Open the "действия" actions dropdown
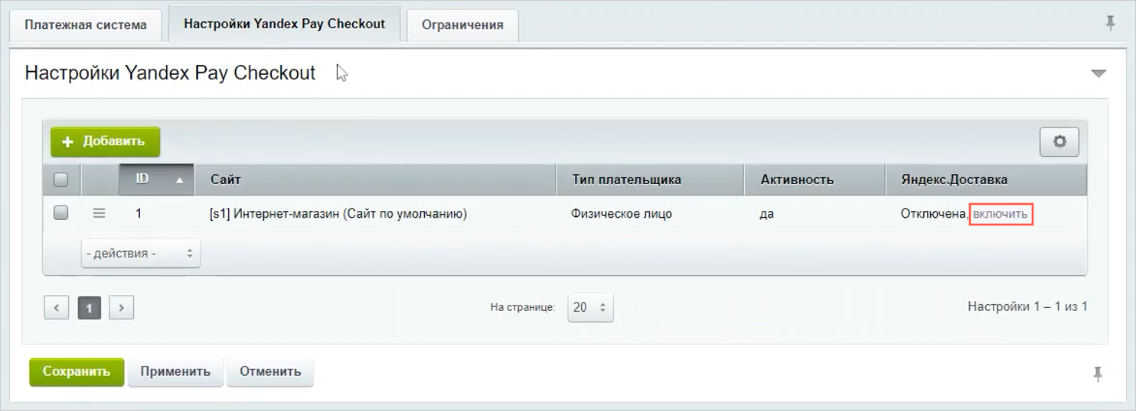Image resolution: width=1136 pixels, height=411 pixels. point(141,254)
